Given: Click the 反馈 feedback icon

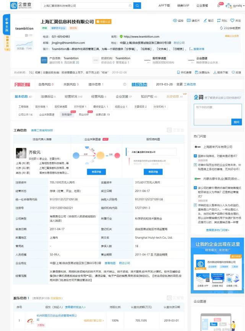Looking at the screenshot, I should 233,72.
